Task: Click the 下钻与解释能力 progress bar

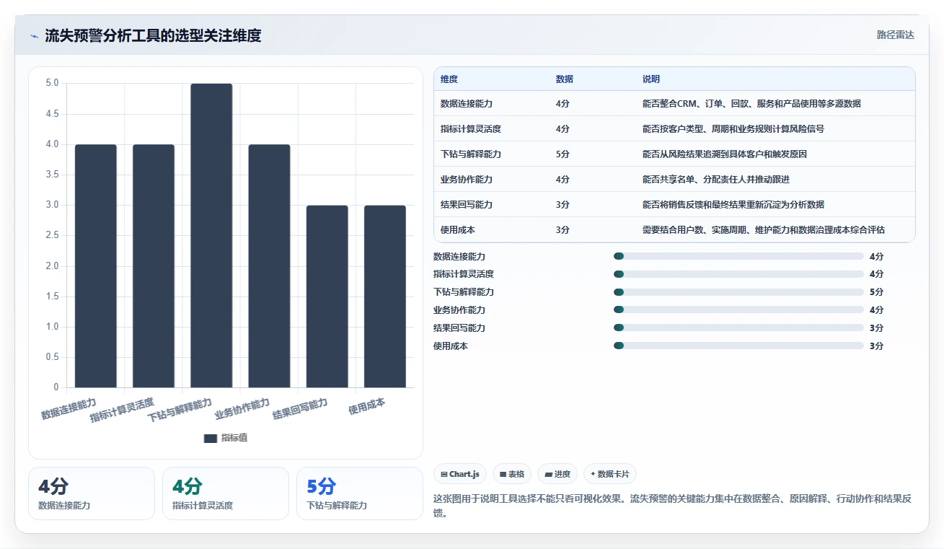Action: tap(738, 292)
